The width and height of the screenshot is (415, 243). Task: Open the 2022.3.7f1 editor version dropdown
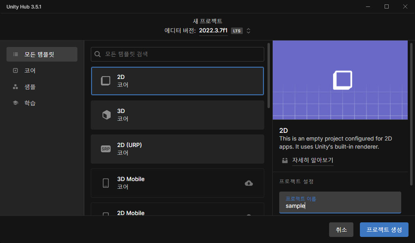(213, 31)
